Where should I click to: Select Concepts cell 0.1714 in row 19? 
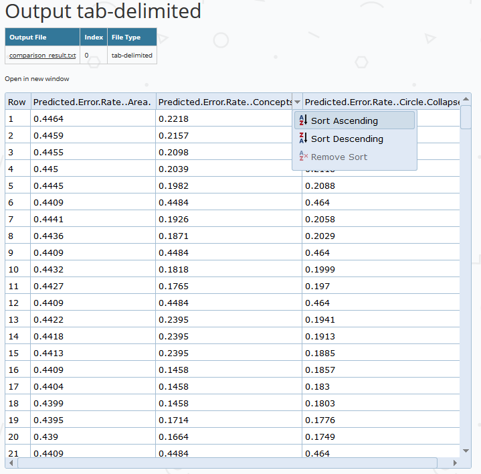pyautogui.click(x=229, y=420)
